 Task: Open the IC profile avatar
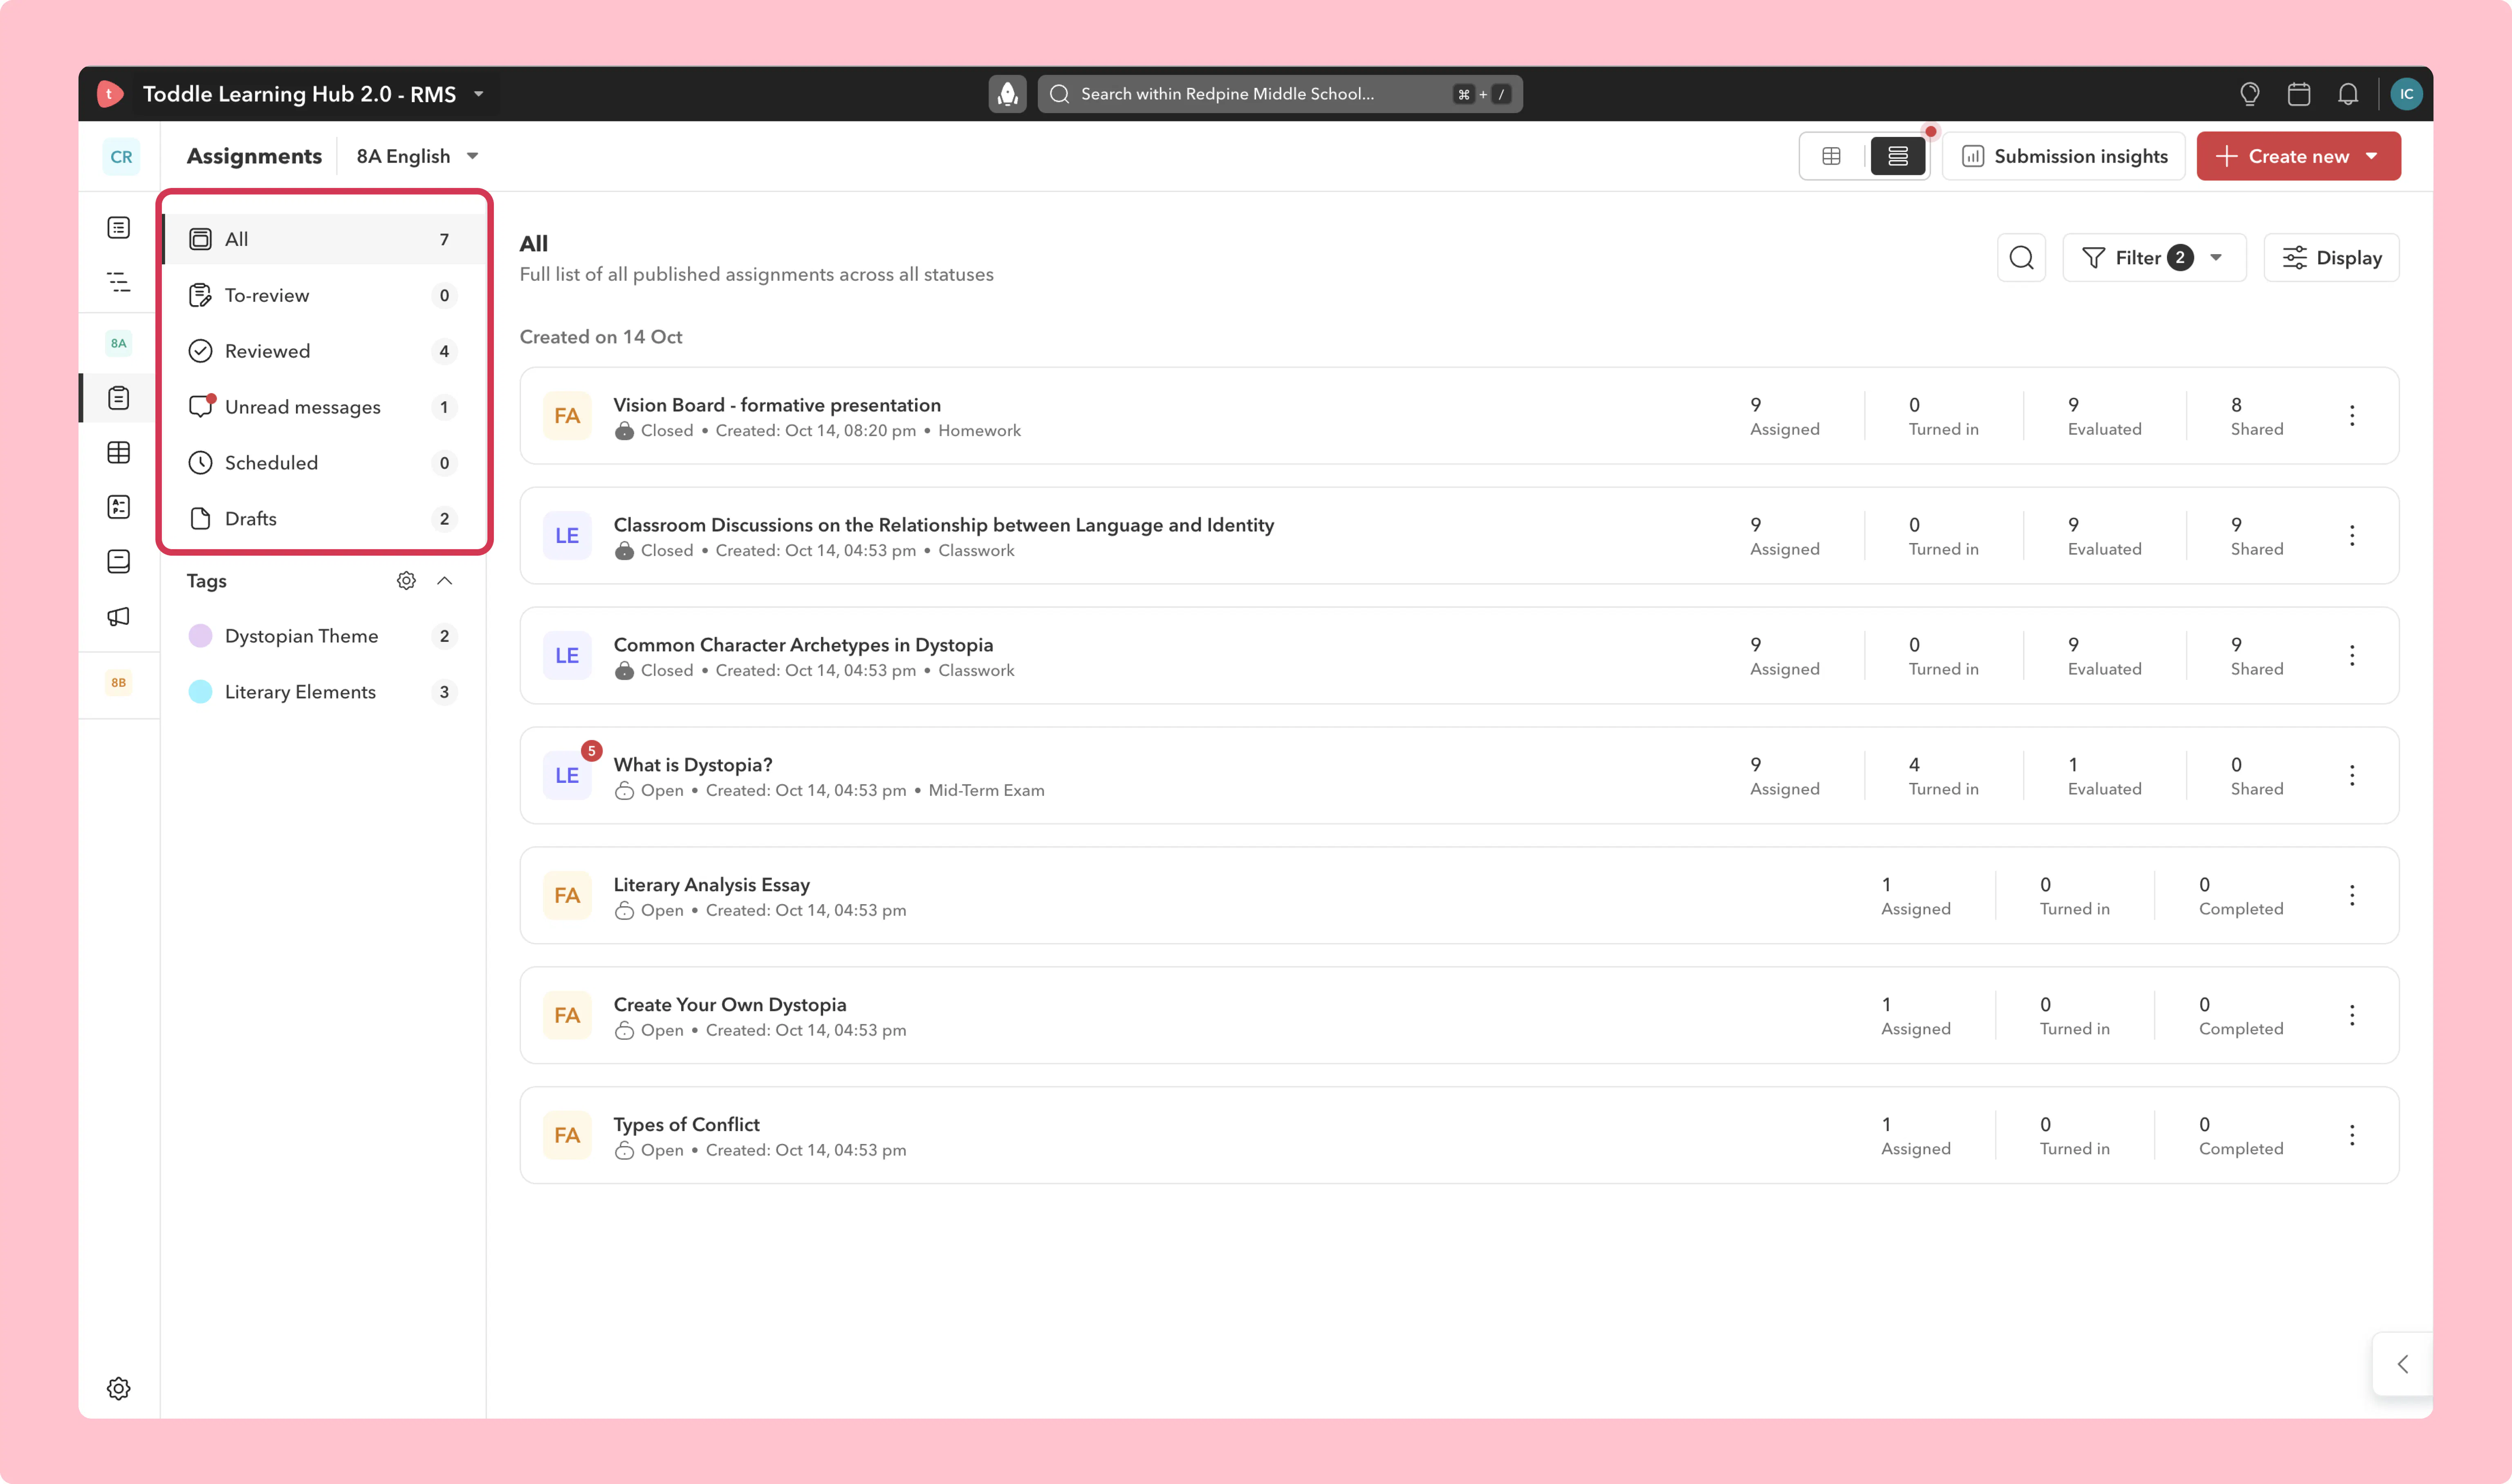2406,94
